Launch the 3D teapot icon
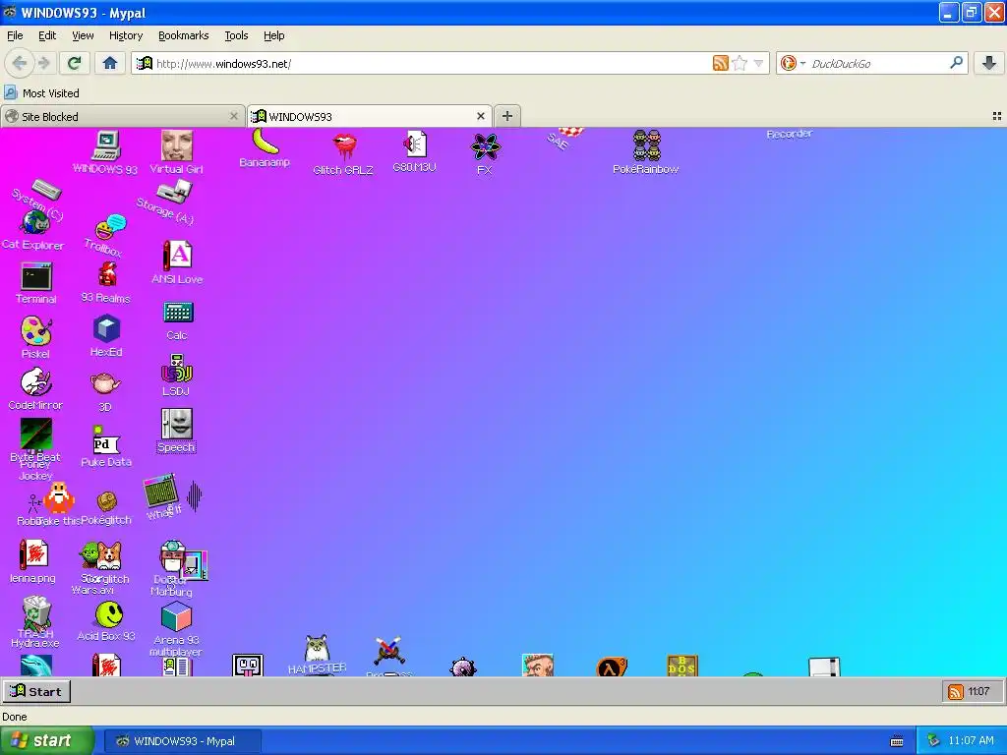Viewport: 1007px width, 755px height. pyautogui.click(x=105, y=383)
